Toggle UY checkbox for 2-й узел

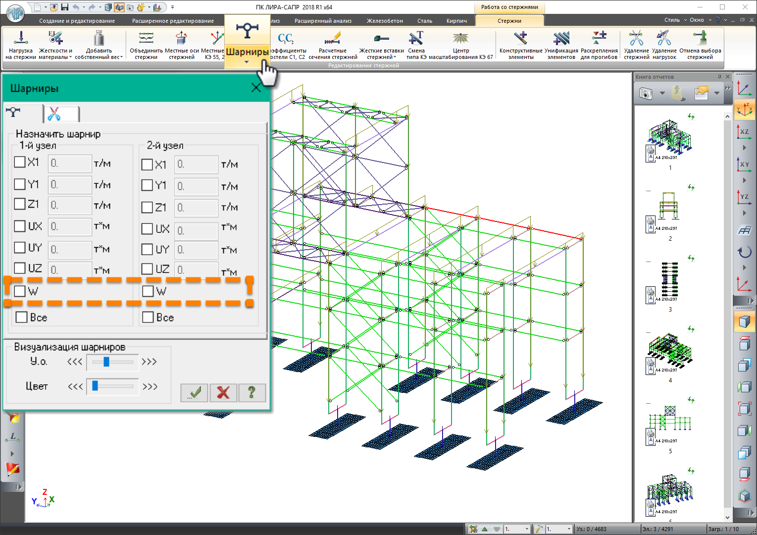[x=148, y=249]
